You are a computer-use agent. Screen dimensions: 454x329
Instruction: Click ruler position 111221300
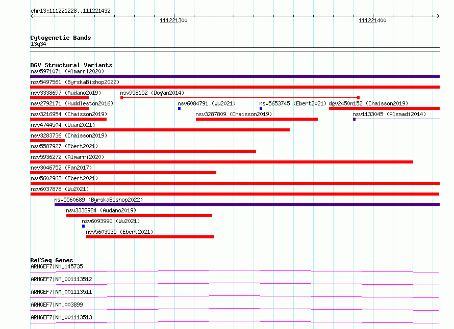point(173,20)
